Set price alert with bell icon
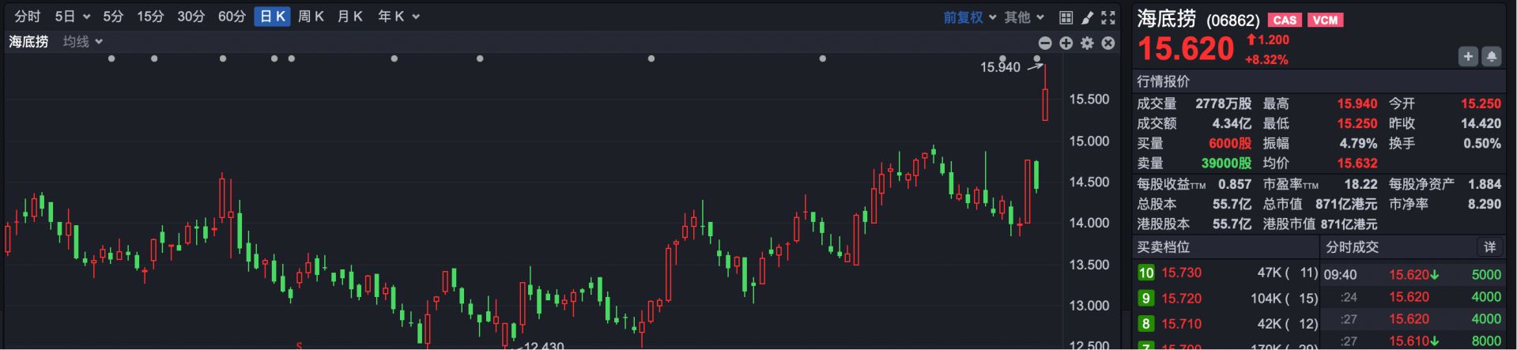The width and height of the screenshot is (1517, 350). click(1491, 56)
